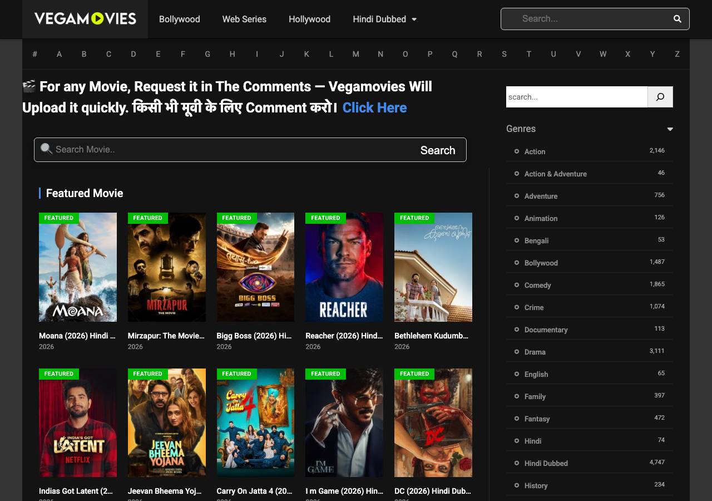Select the Hindi genre with 74 titles
This screenshot has width=712, height=501.
click(x=532, y=441)
